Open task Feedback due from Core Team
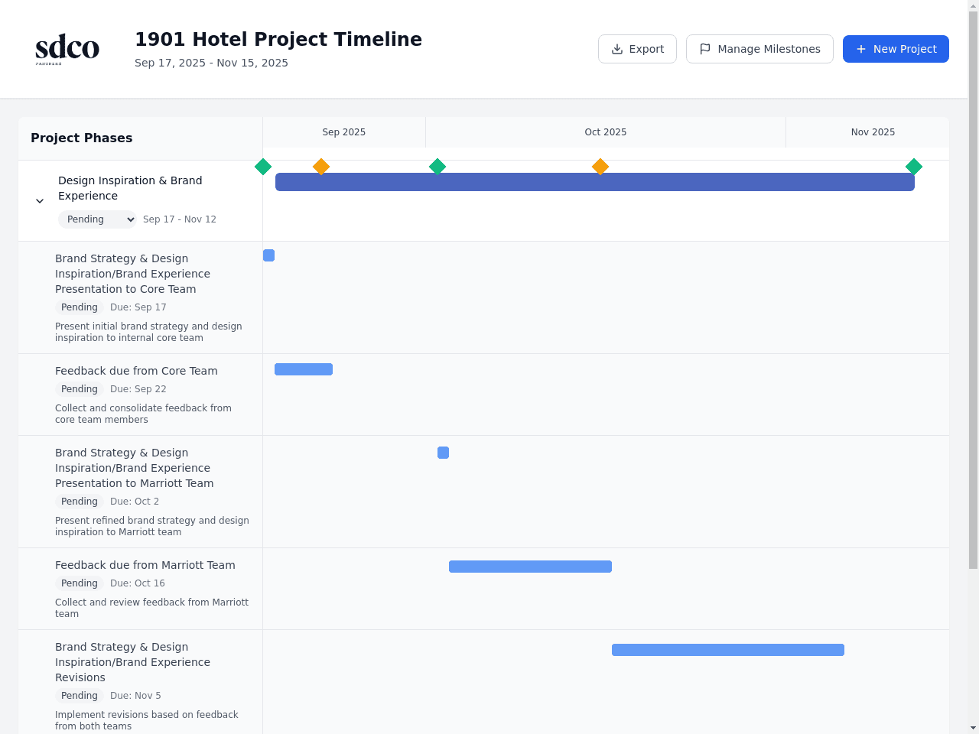 pyautogui.click(x=136, y=371)
